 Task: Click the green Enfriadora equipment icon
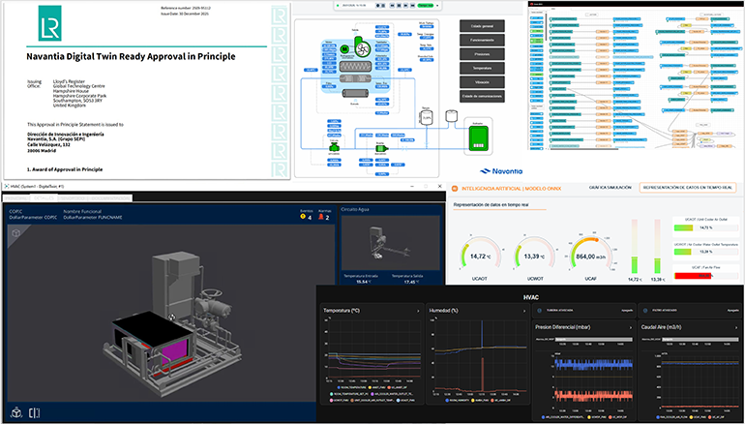(474, 137)
